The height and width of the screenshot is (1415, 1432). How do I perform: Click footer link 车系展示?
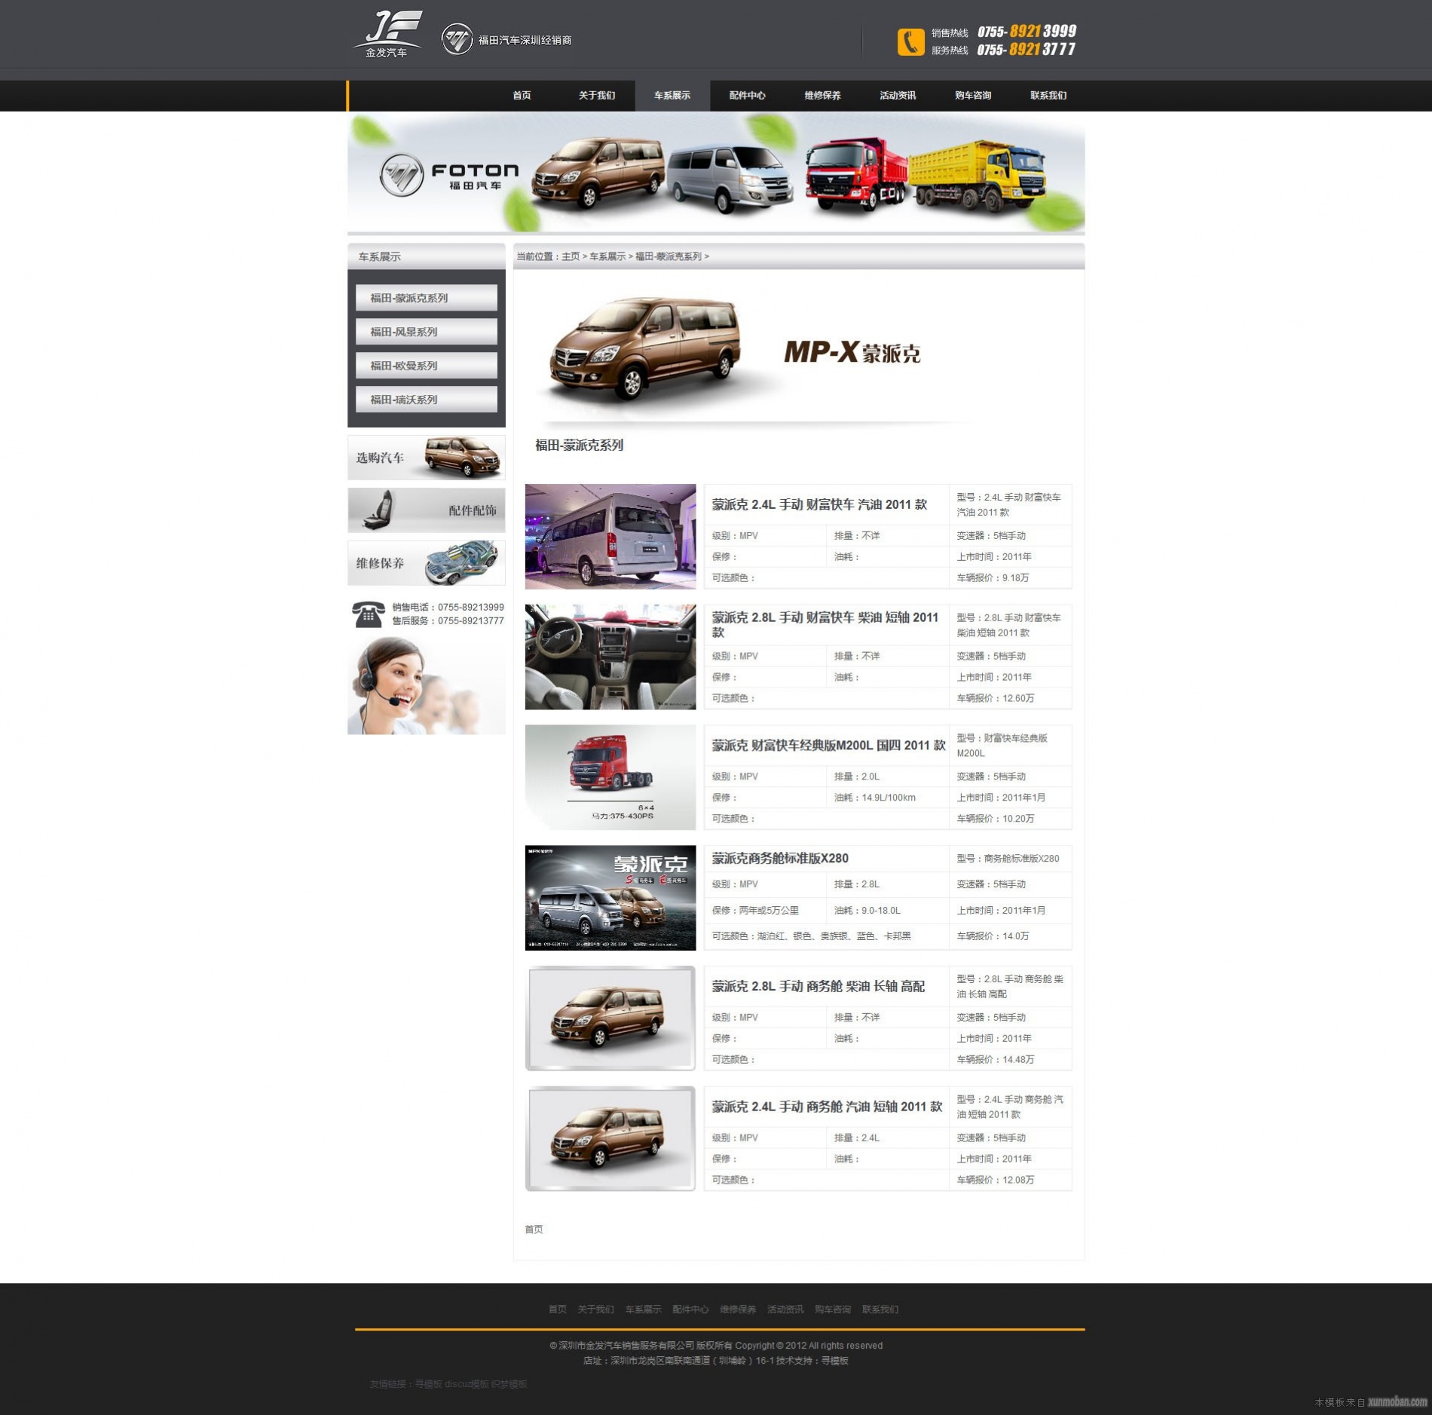click(643, 1309)
